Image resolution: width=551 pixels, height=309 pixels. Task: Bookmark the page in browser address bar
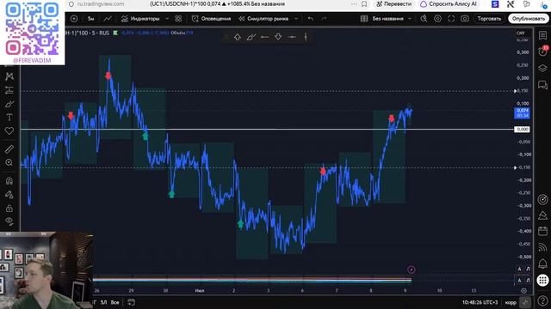tap(364, 4)
